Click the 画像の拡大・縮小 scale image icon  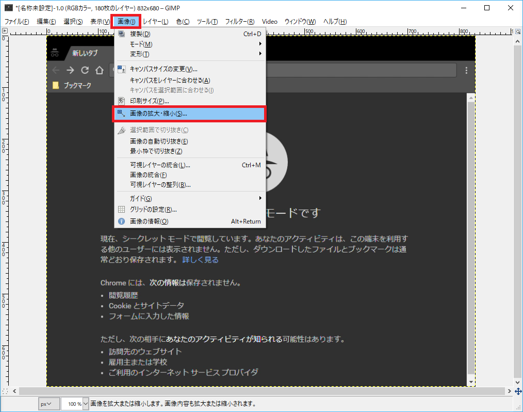121,114
